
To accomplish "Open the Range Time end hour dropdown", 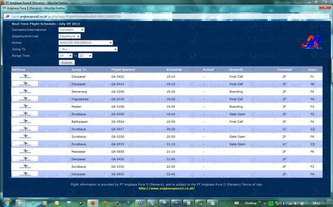I will (x=85, y=55).
